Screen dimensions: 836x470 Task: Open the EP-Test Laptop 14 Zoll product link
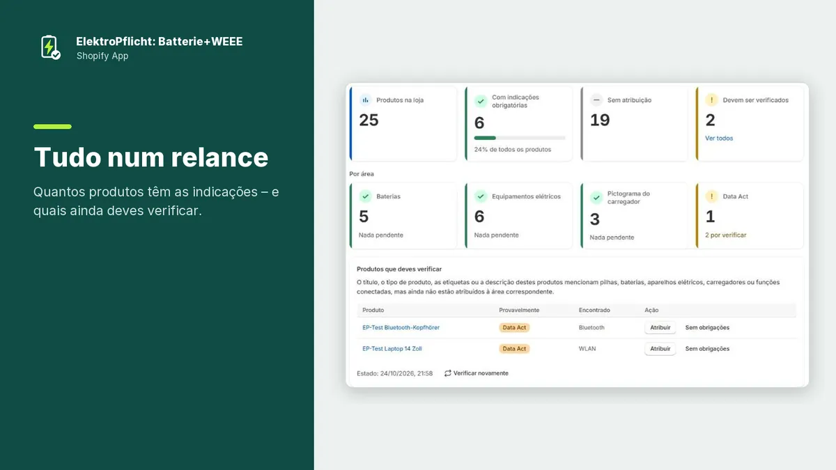pyautogui.click(x=392, y=348)
